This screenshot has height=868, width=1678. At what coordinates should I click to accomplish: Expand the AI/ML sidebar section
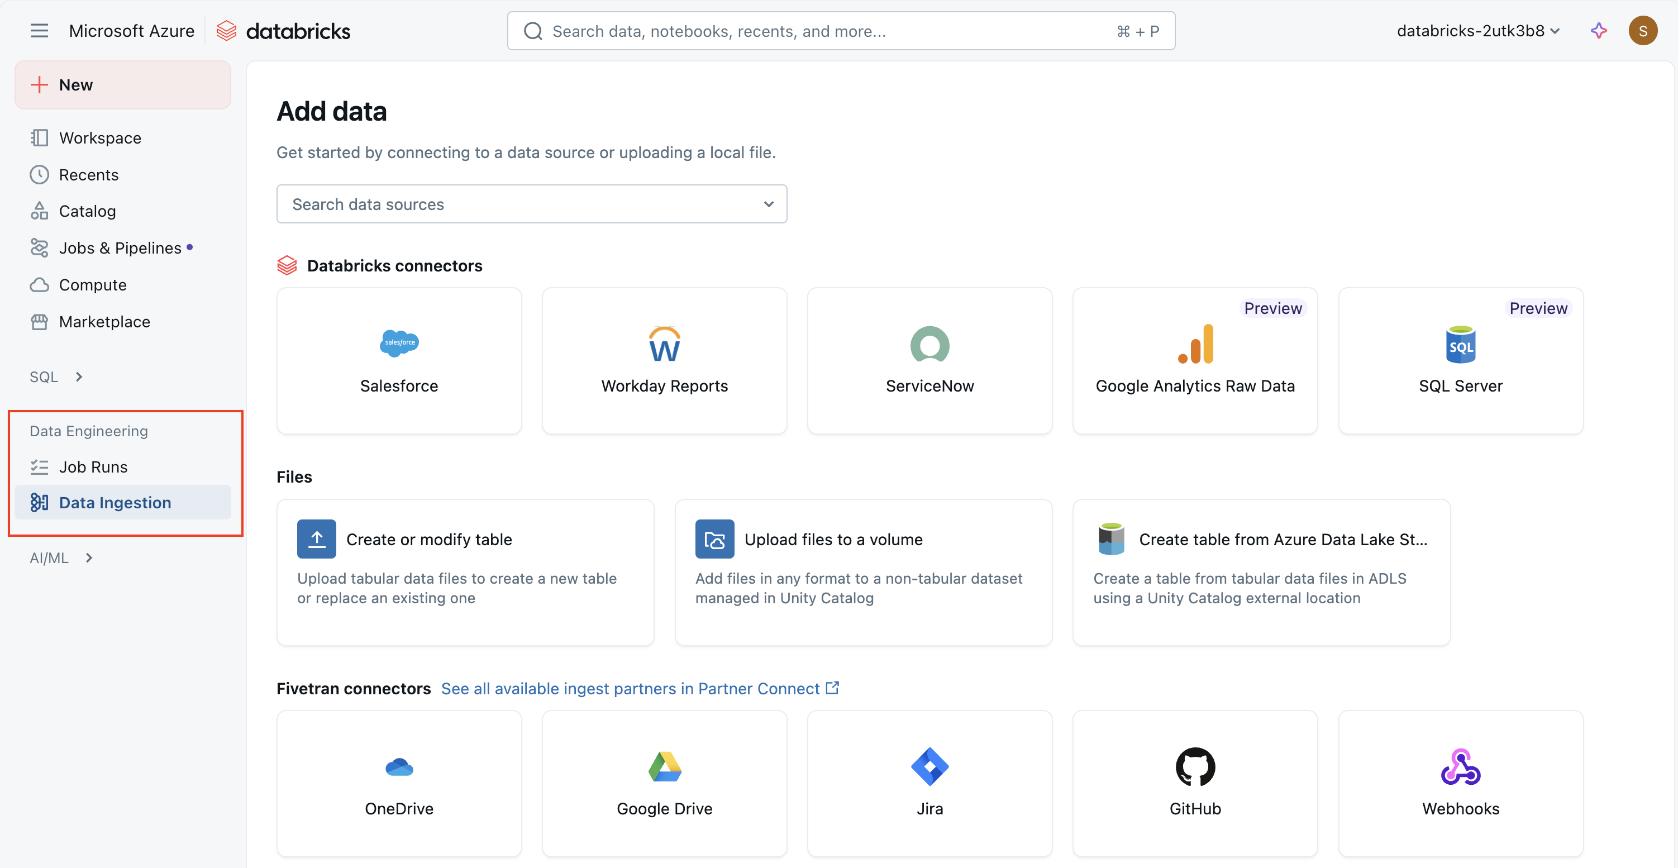pyautogui.click(x=63, y=558)
